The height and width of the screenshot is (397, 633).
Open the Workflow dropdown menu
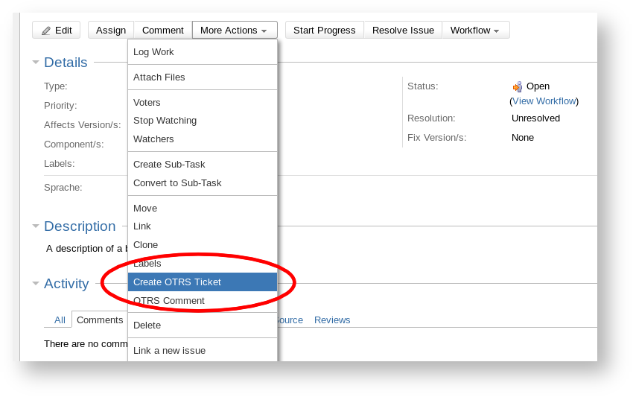click(x=475, y=30)
